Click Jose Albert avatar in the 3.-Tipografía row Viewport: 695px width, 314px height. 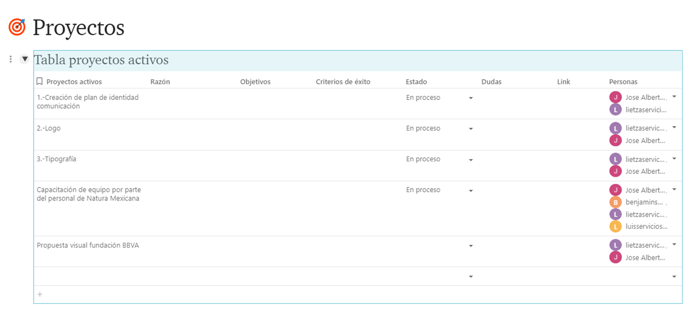tap(615, 171)
